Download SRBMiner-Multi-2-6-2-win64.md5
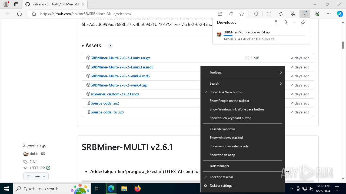The height and width of the screenshot is (194, 346). coord(120,76)
